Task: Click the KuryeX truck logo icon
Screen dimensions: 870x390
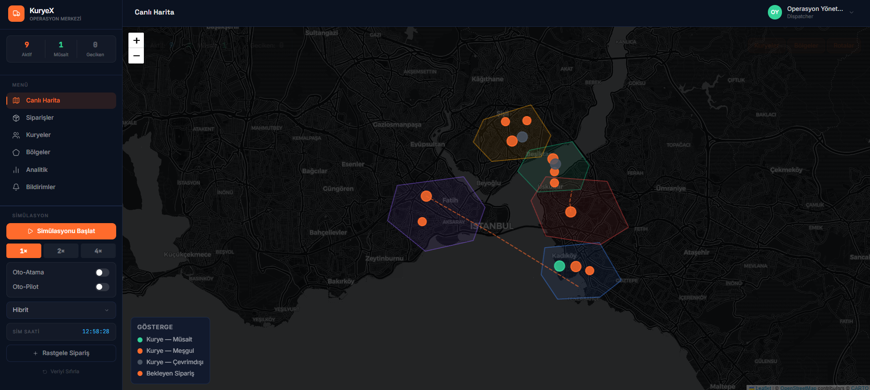Action: point(16,14)
